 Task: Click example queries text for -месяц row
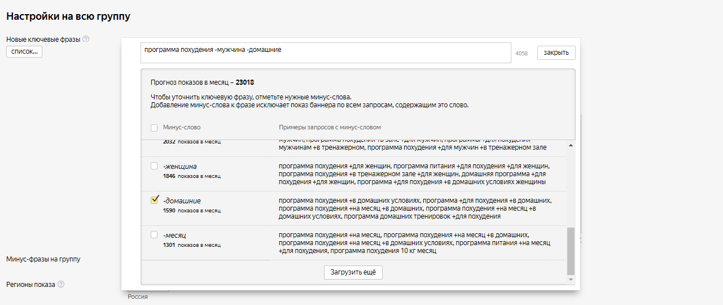[414, 243]
